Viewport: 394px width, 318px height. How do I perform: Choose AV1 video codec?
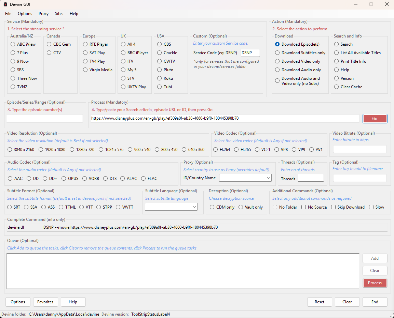tap(316, 149)
